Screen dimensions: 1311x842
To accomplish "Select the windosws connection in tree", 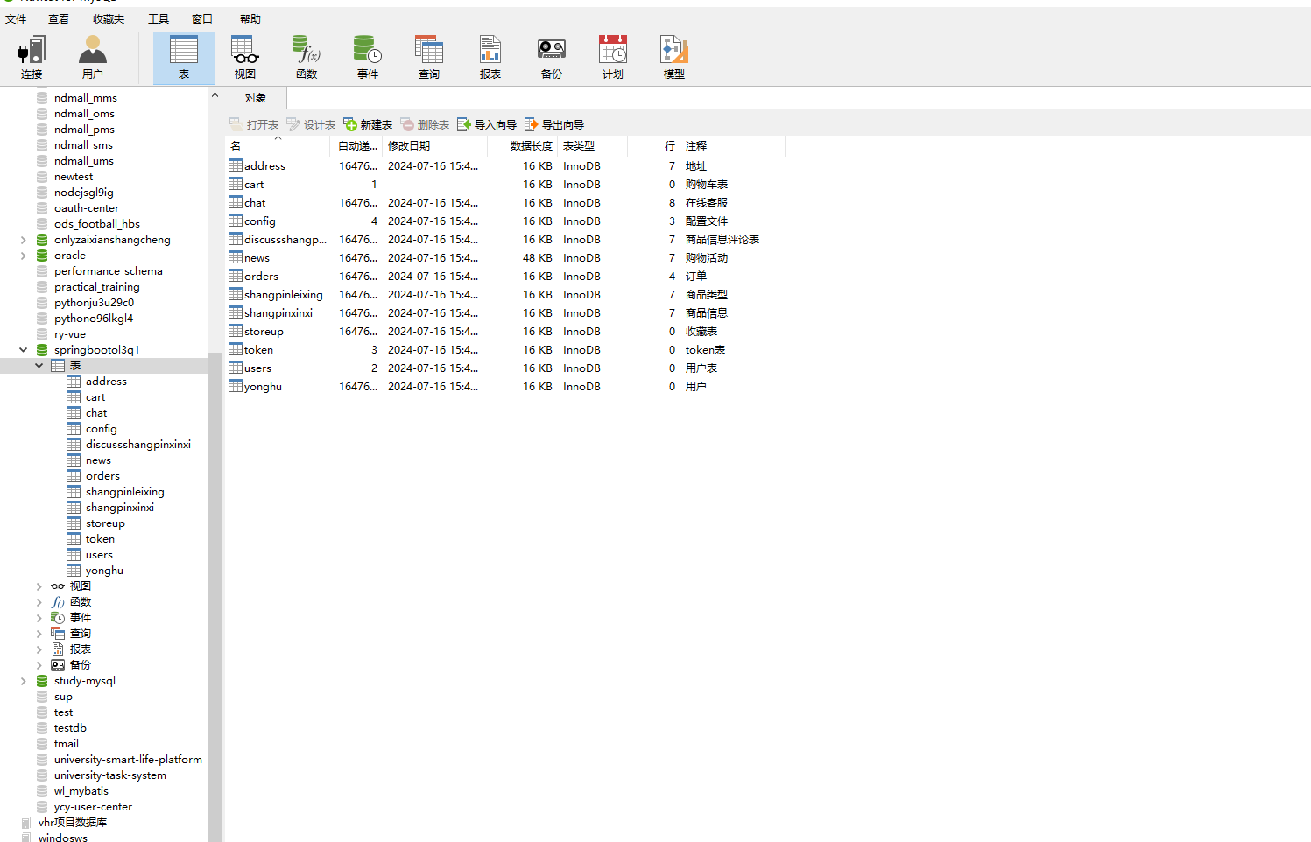I will click(x=63, y=838).
